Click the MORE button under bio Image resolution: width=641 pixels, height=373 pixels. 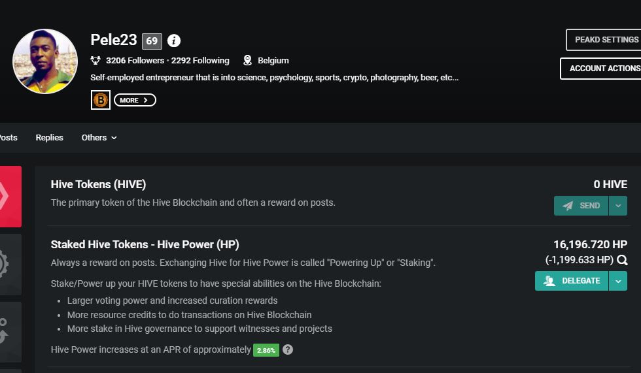135,100
